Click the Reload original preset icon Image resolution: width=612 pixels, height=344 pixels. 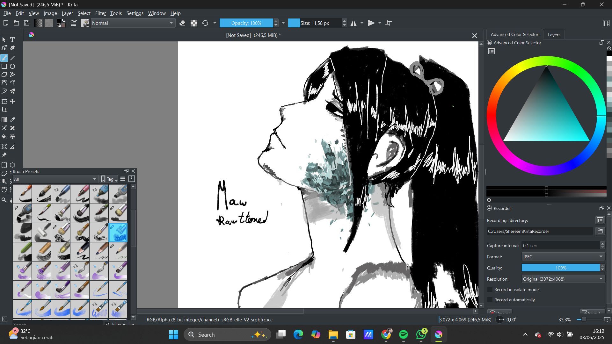(x=205, y=23)
